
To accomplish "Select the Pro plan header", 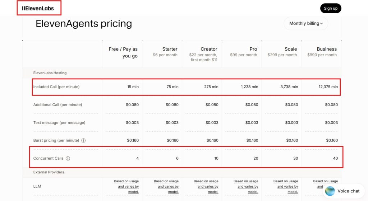I will [253, 49].
